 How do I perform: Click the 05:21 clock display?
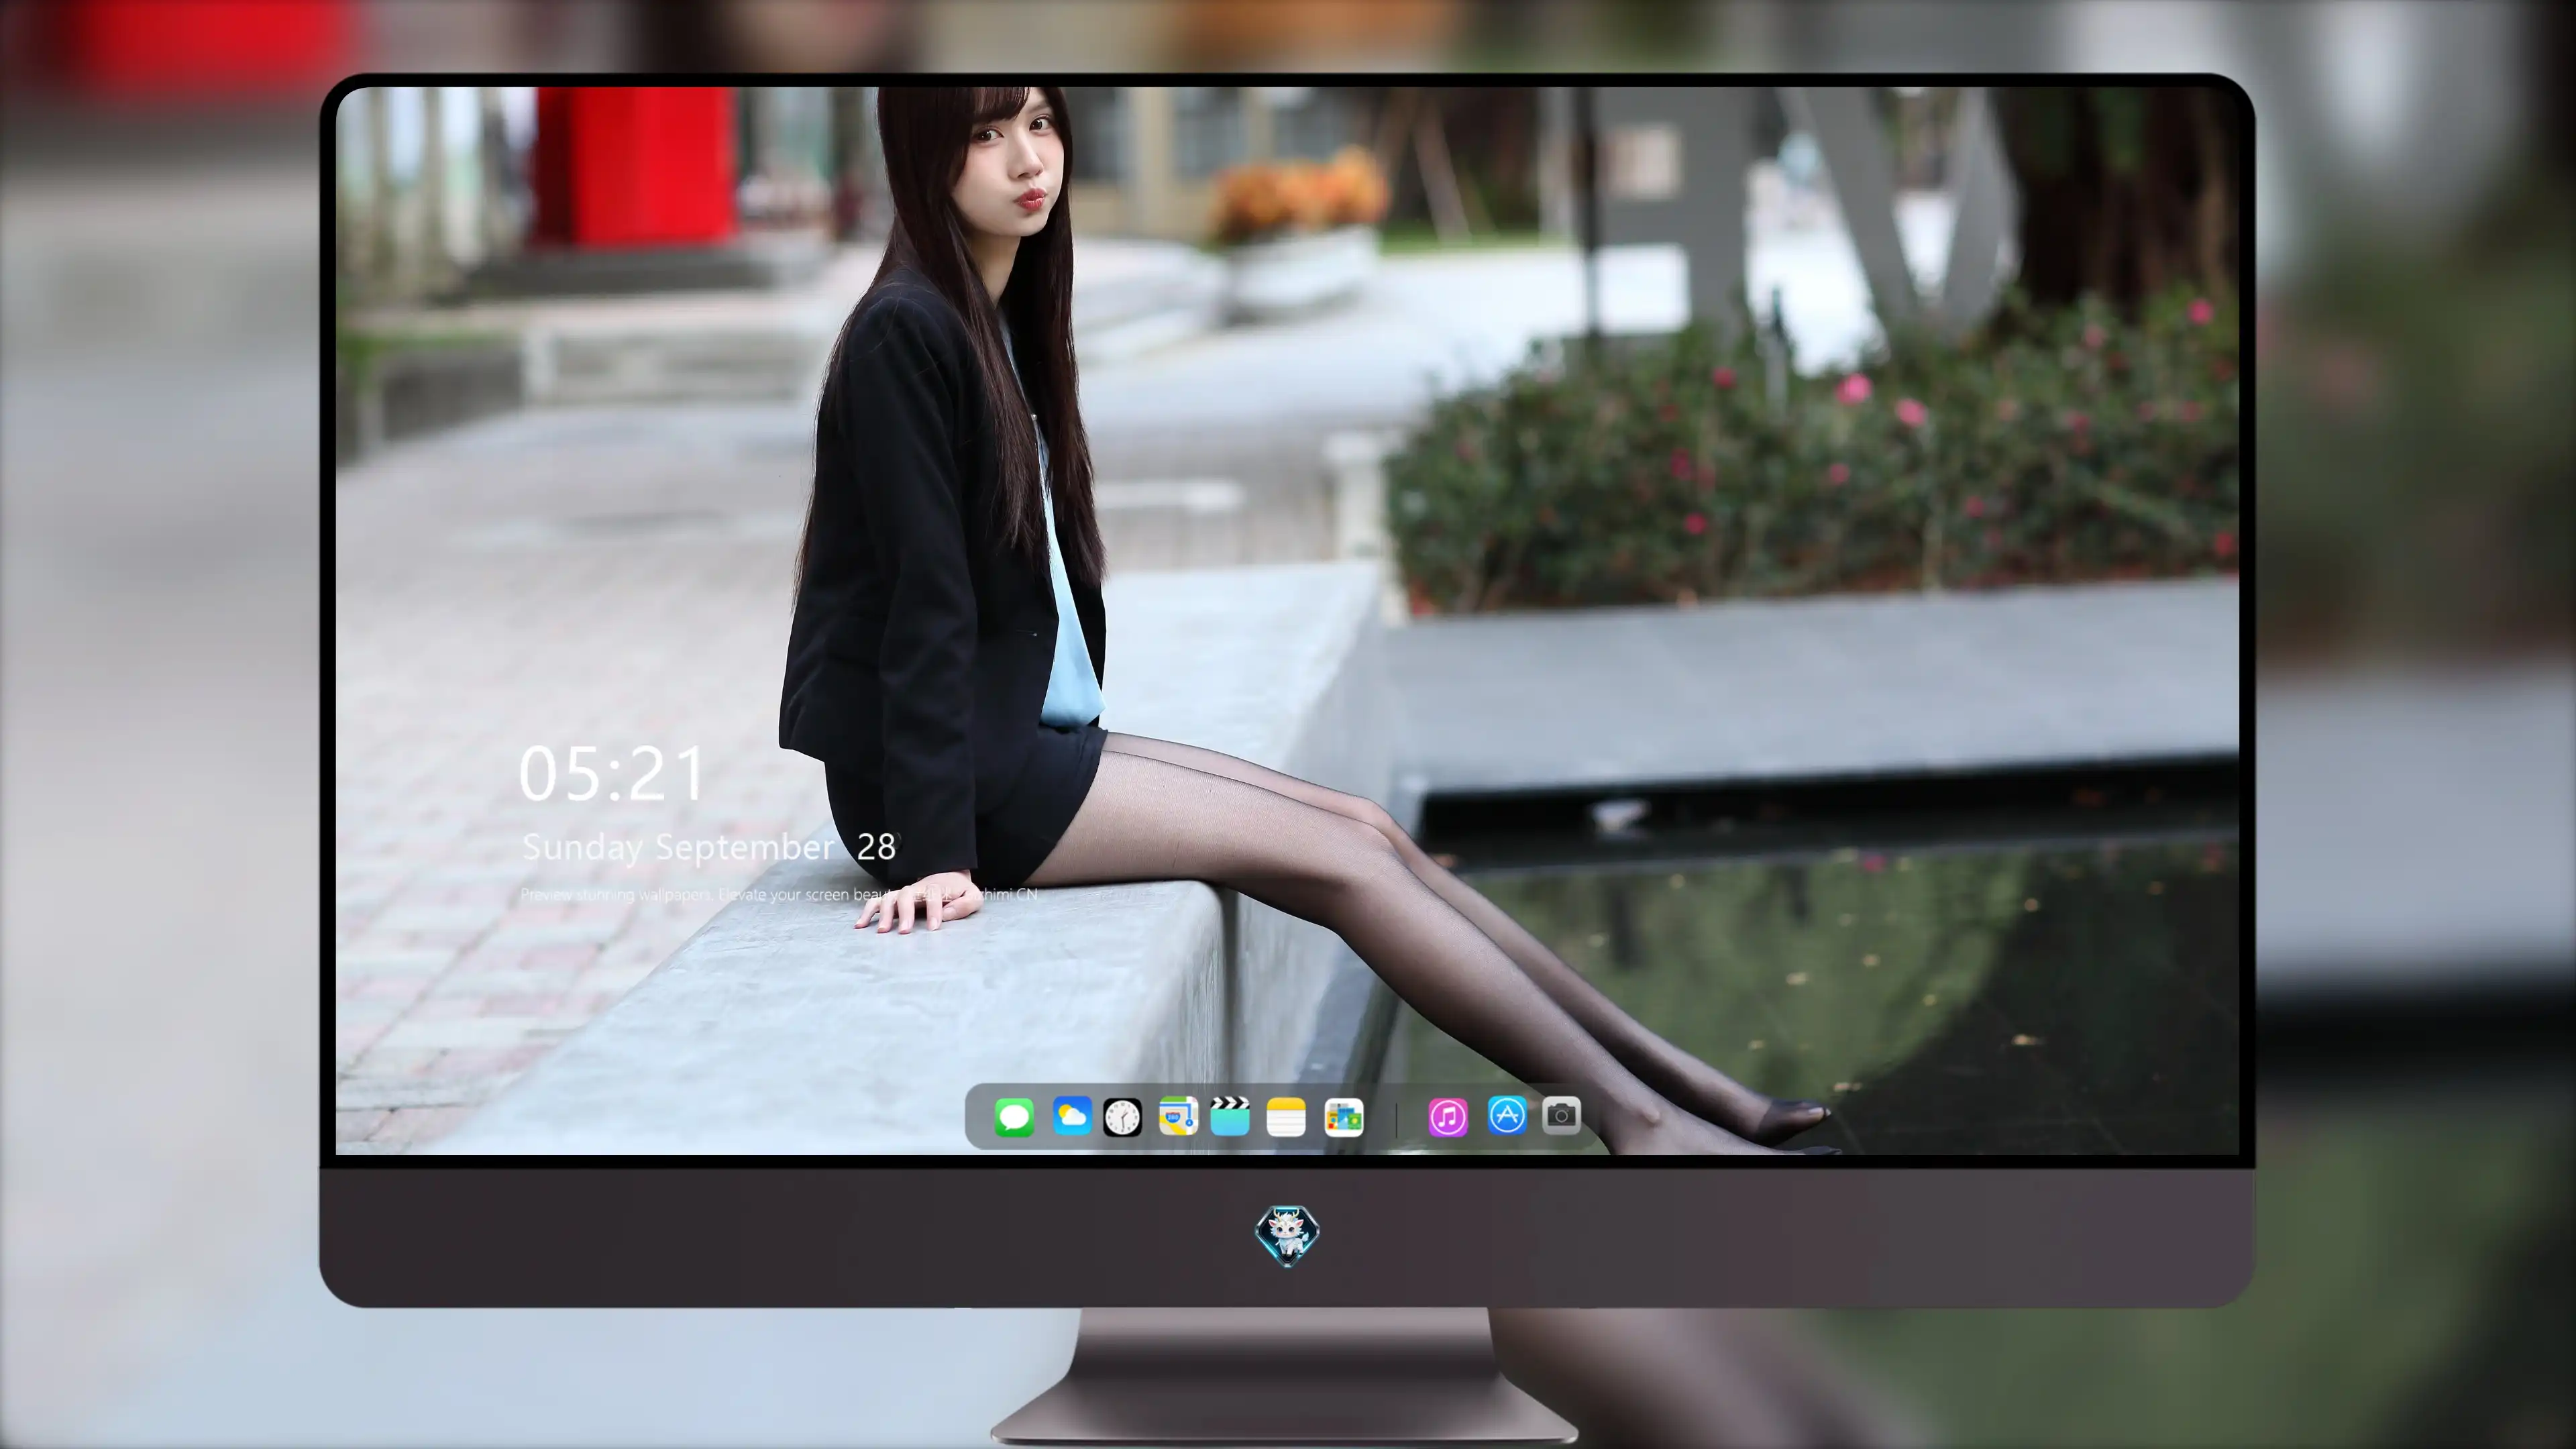point(611,774)
